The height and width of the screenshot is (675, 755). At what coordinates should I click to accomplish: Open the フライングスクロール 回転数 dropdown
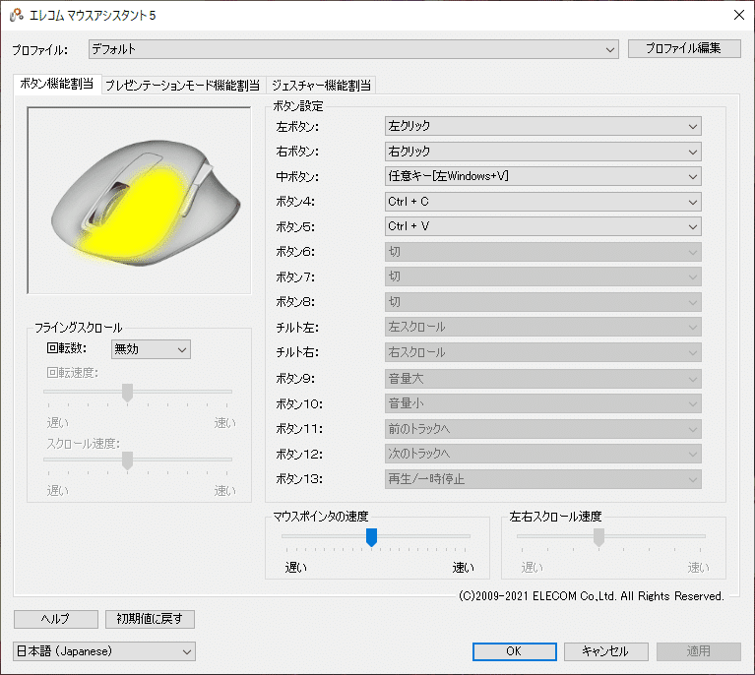(x=151, y=349)
